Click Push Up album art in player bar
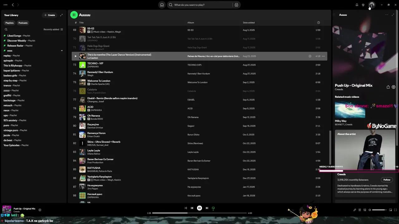The image size is (399, 224). [7, 210]
